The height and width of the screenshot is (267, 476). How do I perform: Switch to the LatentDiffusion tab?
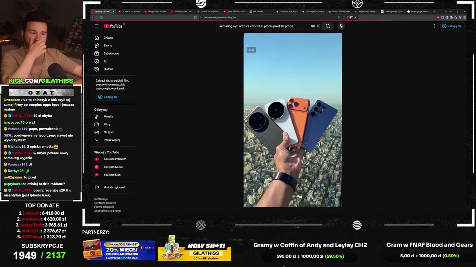(x=234, y=11)
